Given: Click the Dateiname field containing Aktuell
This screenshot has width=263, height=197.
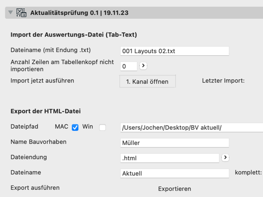Looking at the screenshot, I should point(174,173).
